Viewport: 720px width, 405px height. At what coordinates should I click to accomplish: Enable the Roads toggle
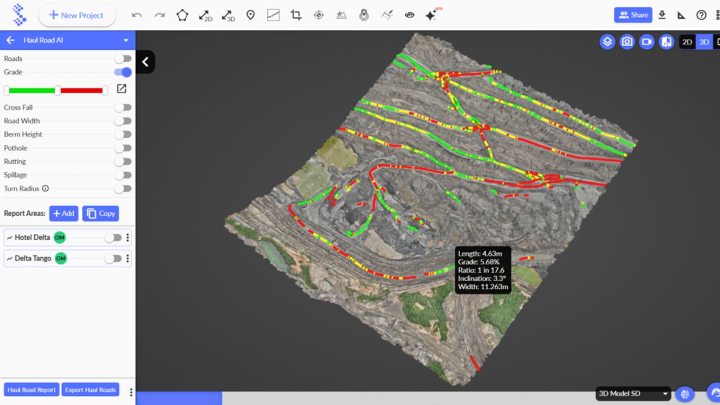123,58
